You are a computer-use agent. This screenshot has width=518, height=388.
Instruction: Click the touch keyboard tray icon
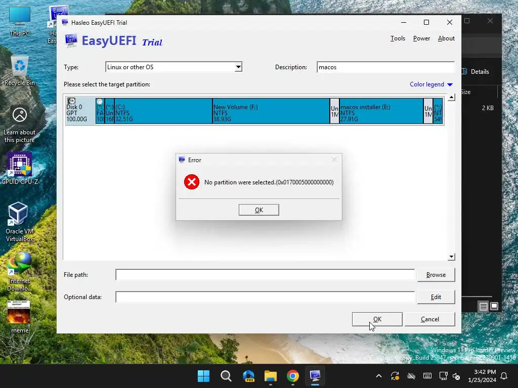tap(427, 376)
